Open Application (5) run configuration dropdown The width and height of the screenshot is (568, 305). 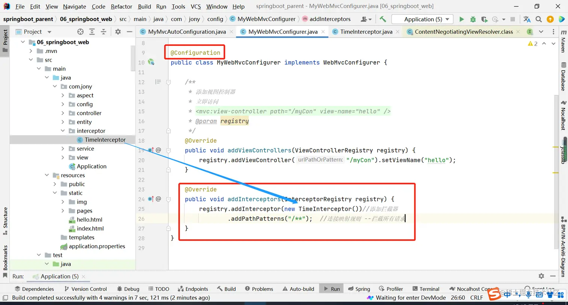(x=422, y=19)
